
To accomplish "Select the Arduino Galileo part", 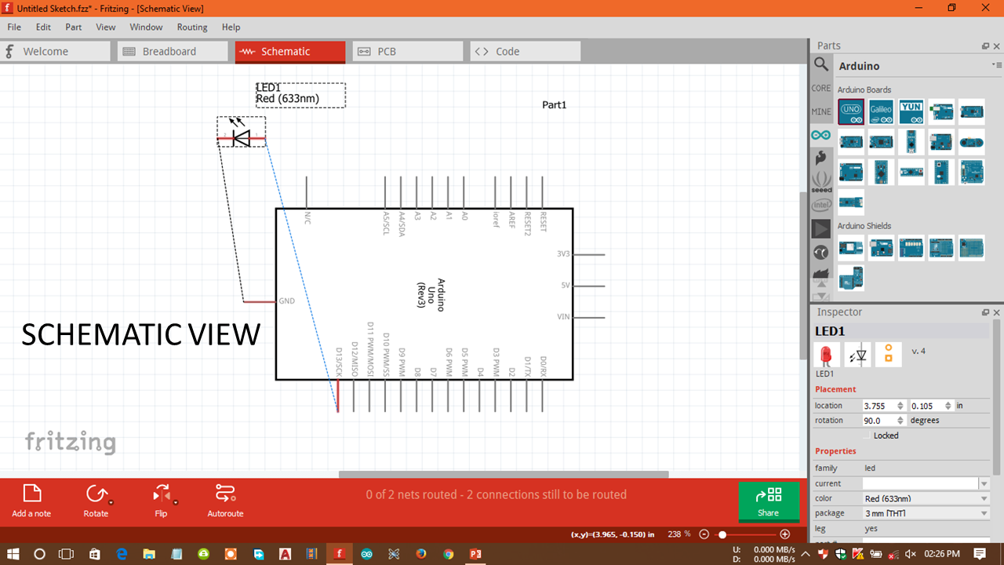I will 880,111.
